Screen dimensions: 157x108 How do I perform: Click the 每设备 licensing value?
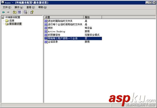(x=88, y=28)
